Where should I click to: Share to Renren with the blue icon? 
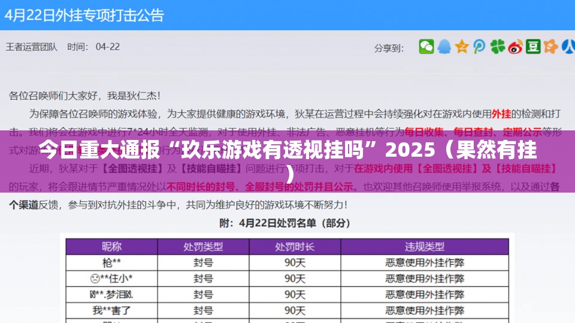point(569,47)
